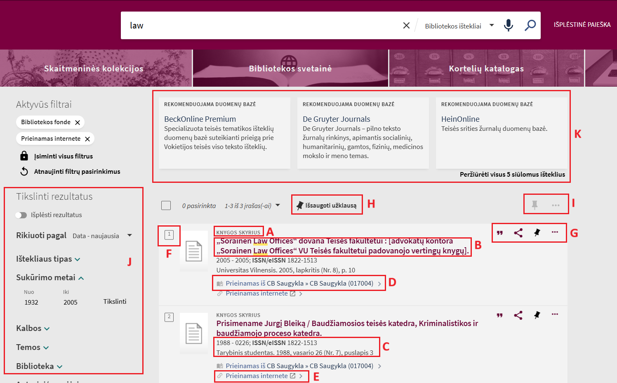Open the ellipsis actions menu on second result

(555, 314)
